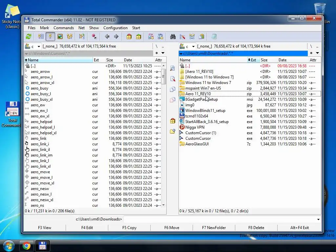Viewport: 336px width, 252px height.
Task: Sort right panel by Size column
Action: (268, 60)
